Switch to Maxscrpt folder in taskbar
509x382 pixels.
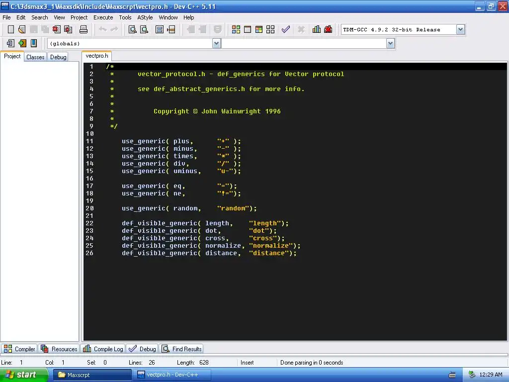click(92, 375)
